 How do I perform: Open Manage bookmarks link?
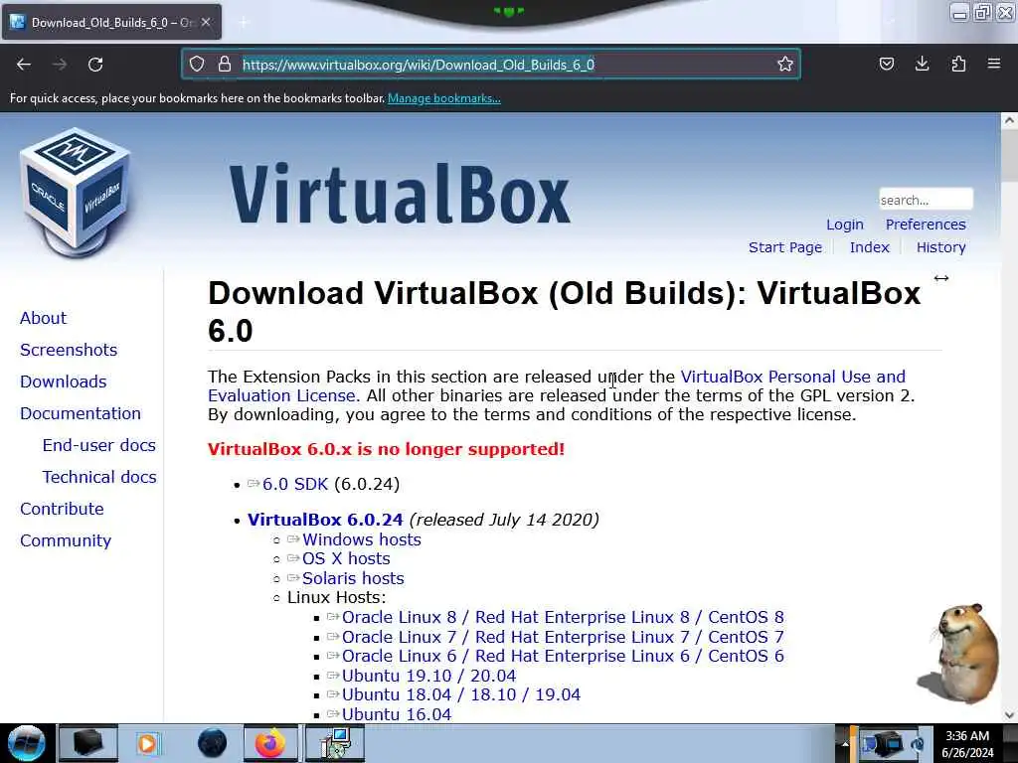pos(444,98)
